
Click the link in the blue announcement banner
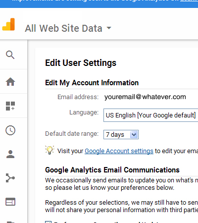click(189, 1)
